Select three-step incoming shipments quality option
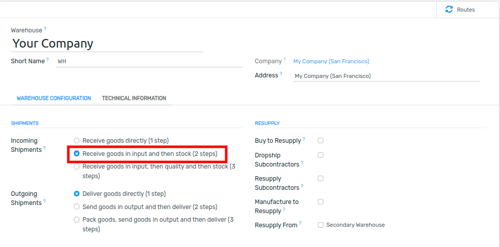Viewport: 500px width, 247px height. (x=76, y=167)
